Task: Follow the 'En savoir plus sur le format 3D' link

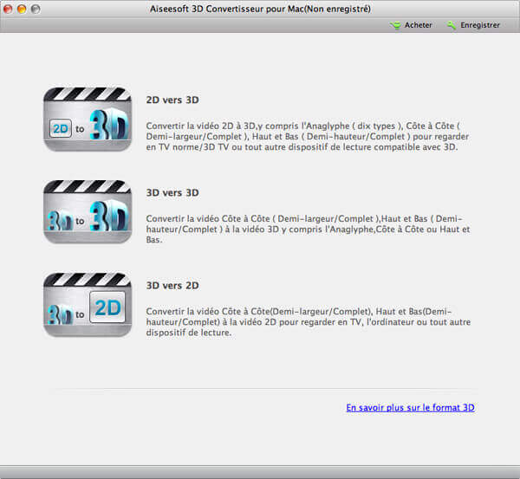Action: tap(410, 407)
